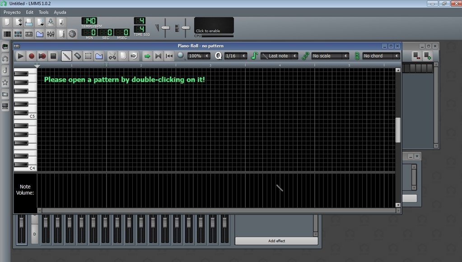Screen dimensions: 462x262
Task: Show the Controller Rack window
Action: pyautogui.click(x=72, y=34)
